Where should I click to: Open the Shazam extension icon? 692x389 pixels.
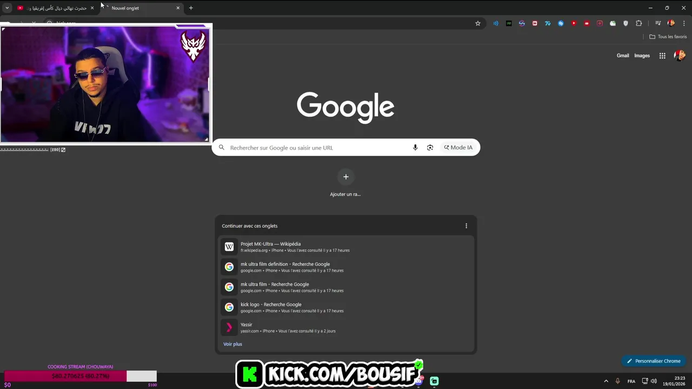561,23
